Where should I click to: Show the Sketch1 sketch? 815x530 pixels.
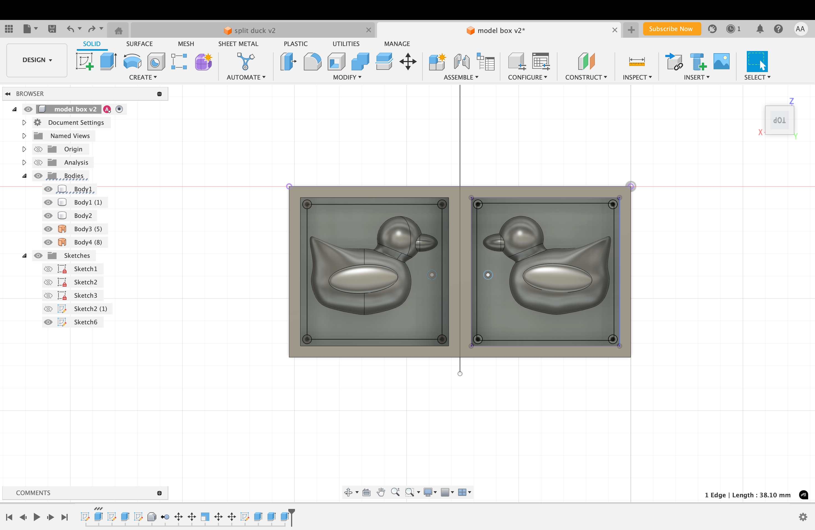coord(48,269)
